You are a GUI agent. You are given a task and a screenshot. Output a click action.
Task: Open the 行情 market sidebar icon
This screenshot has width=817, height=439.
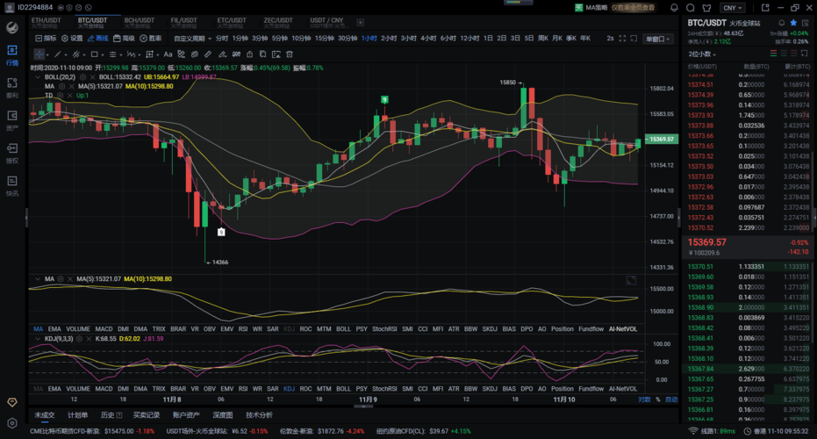tap(12, 54)
